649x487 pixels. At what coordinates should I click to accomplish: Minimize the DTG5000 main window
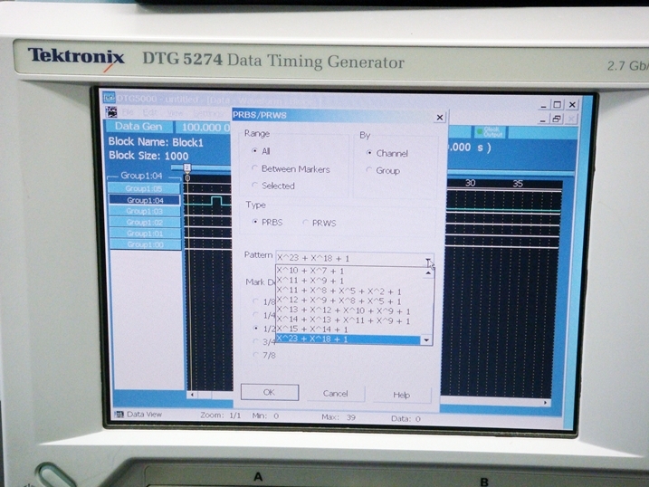tap(544, 105)
